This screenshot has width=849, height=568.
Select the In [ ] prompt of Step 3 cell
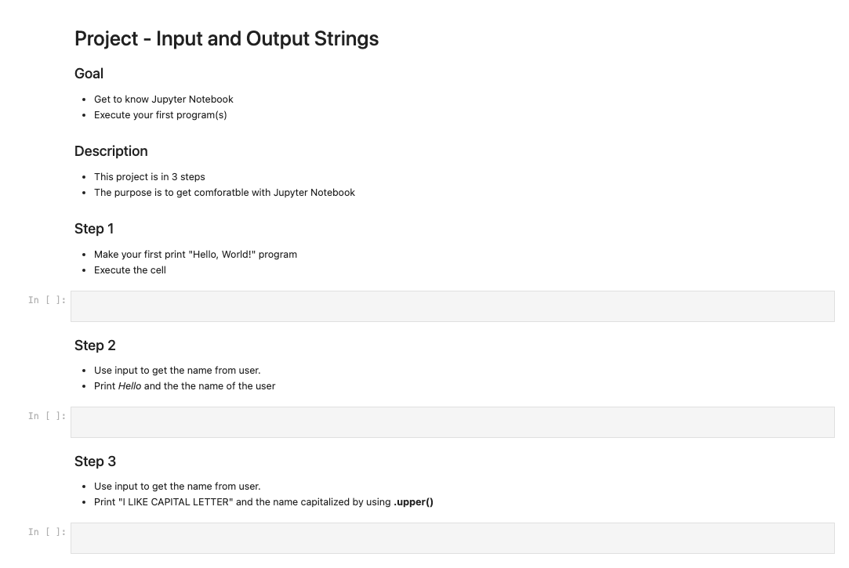(x=47, y=532)
